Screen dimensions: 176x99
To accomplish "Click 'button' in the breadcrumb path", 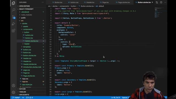I will click(73, 6).
